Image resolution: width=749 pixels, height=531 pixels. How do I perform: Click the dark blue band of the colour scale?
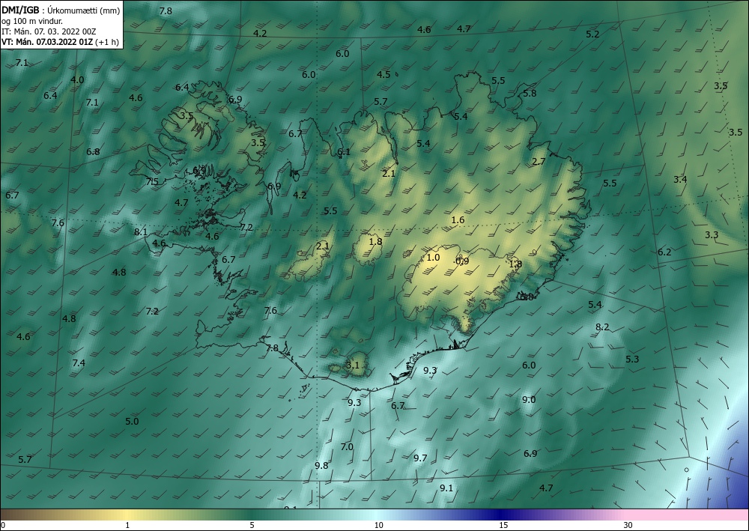click(499, 515)
